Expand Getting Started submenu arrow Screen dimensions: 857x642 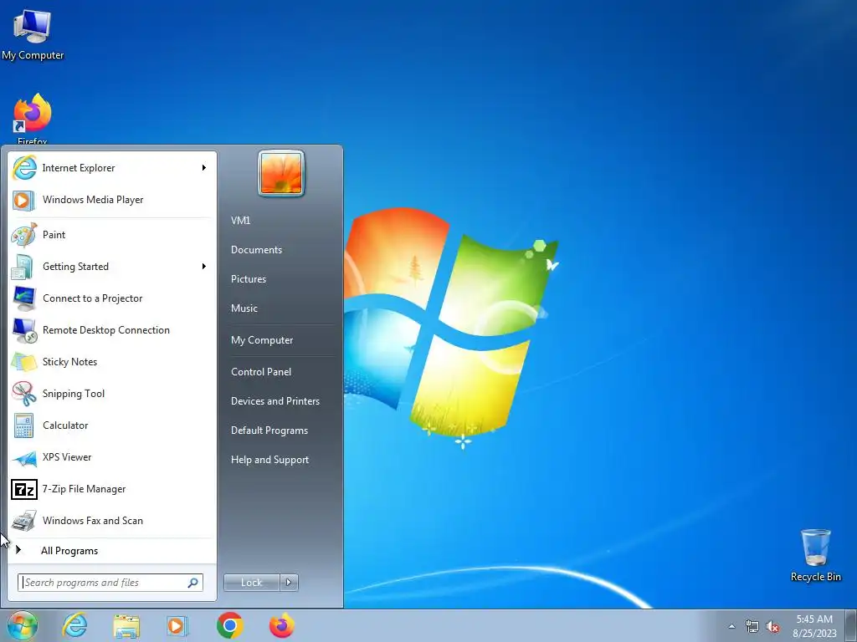pos(204,267)
